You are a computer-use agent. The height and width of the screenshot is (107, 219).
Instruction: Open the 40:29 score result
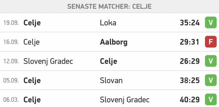coord(190,100)
